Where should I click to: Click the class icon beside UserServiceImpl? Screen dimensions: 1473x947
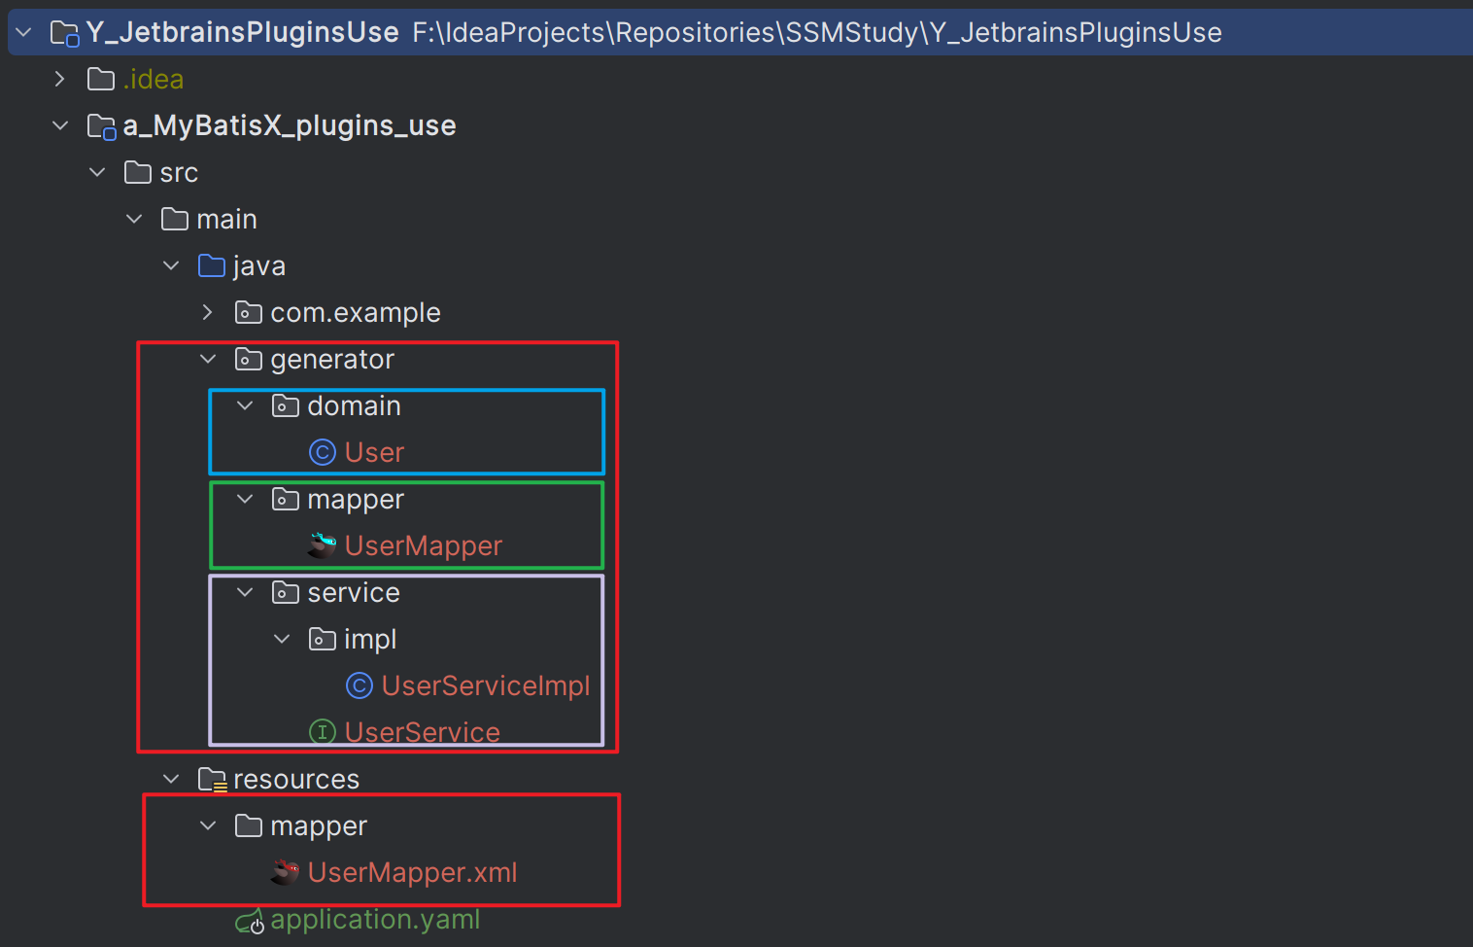(359, 685)
